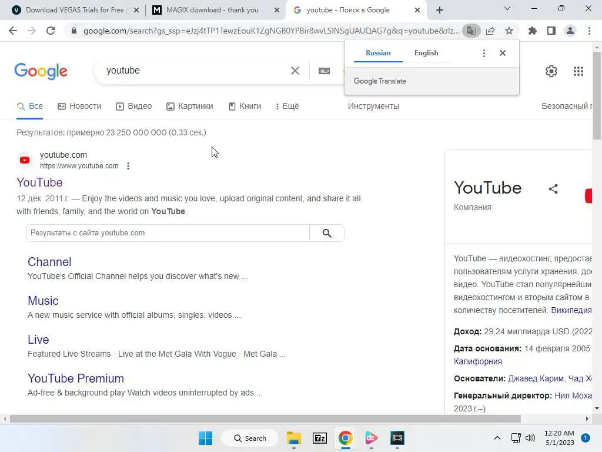The height and width of the screenshot is (452, 602).
Task: Open the Live sitelink
Action: coord(38,340)
